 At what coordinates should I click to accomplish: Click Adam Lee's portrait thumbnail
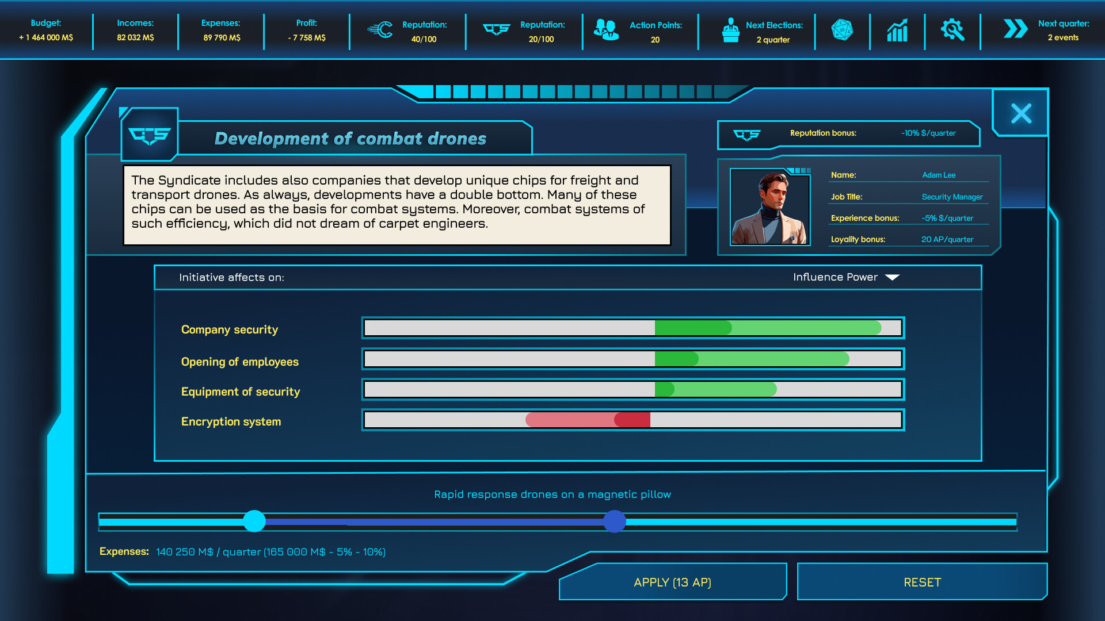click(x=769, y=207)
